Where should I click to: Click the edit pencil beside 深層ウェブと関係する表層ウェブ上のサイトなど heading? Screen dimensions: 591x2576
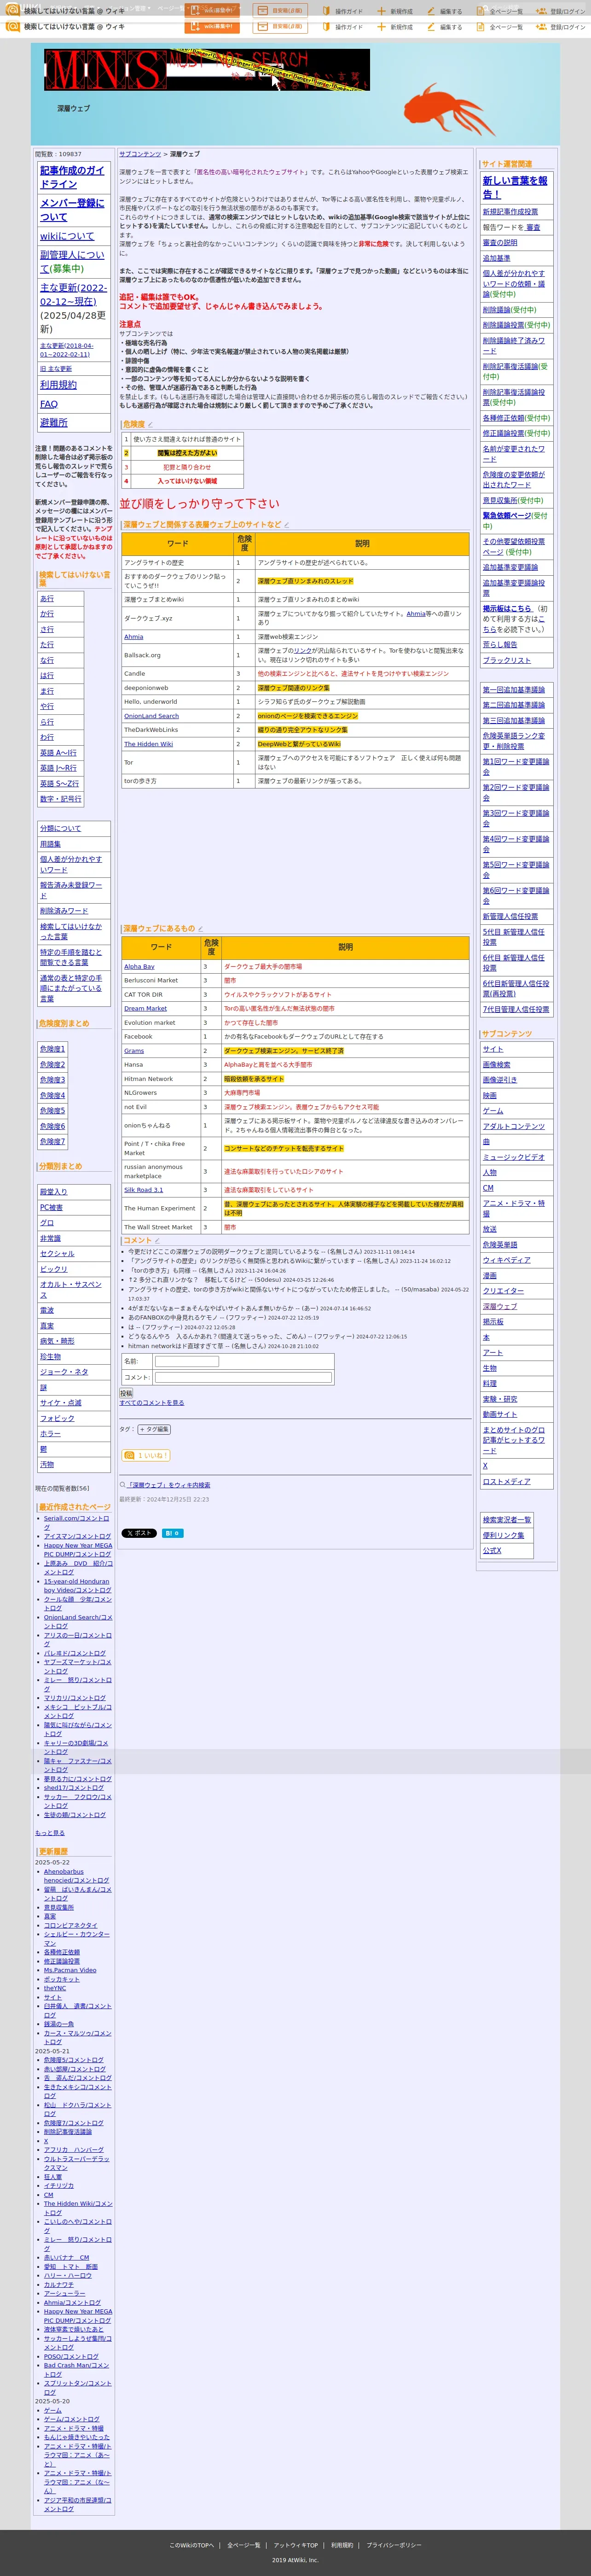287,524
